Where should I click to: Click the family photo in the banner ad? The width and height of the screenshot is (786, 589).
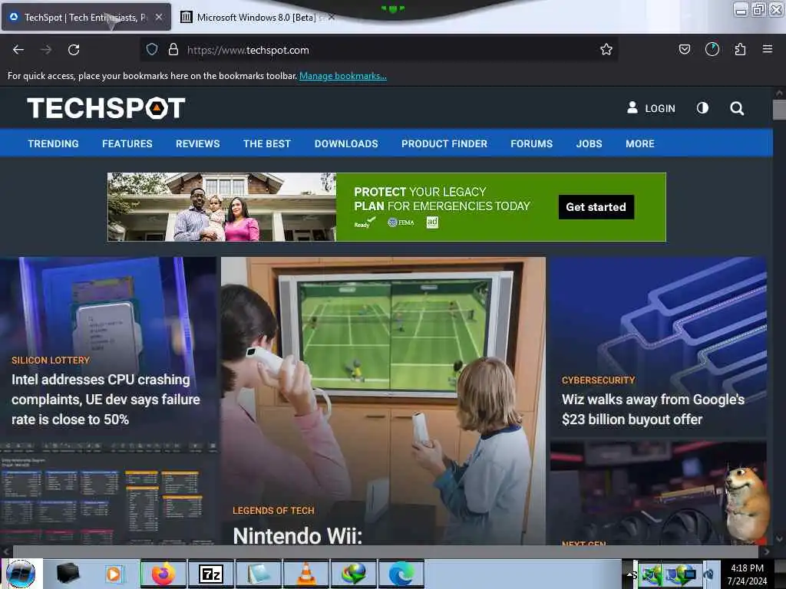pos(222,207)
